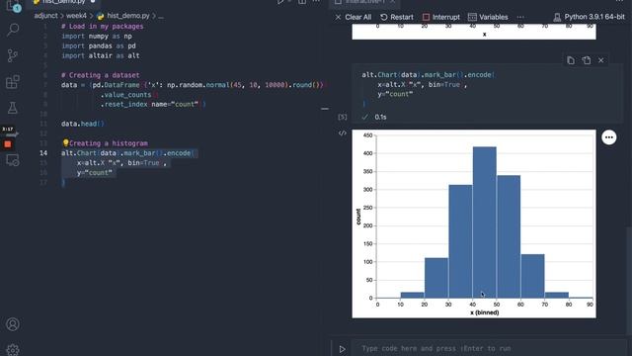Click the 'Type code here' input field
The height and width of the screenshot is (356, 632).
[488, 348]
